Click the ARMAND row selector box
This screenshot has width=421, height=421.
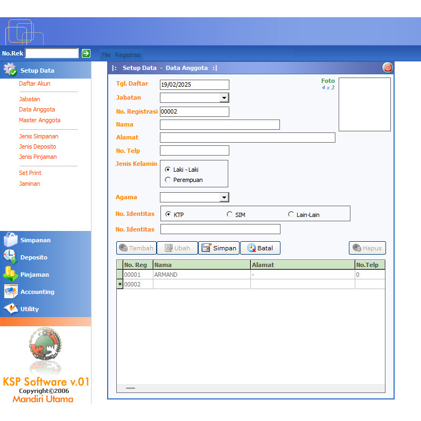click(x=120, y=275)
